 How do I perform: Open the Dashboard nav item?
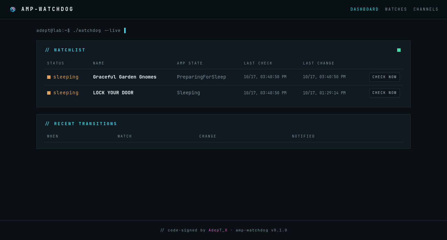[x=364, y=10]
